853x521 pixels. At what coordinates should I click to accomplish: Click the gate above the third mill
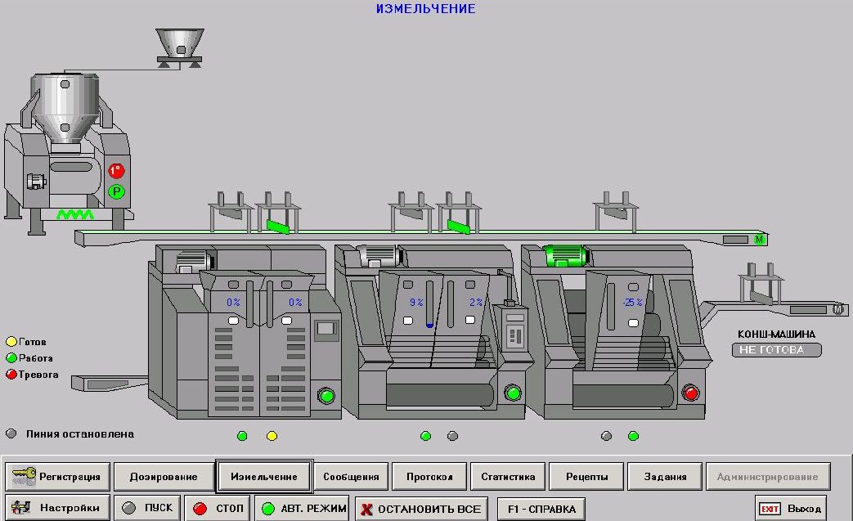point(615,212)
